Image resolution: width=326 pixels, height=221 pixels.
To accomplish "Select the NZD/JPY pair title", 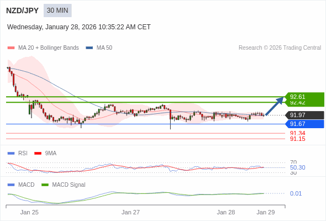I will coord(22,10).
